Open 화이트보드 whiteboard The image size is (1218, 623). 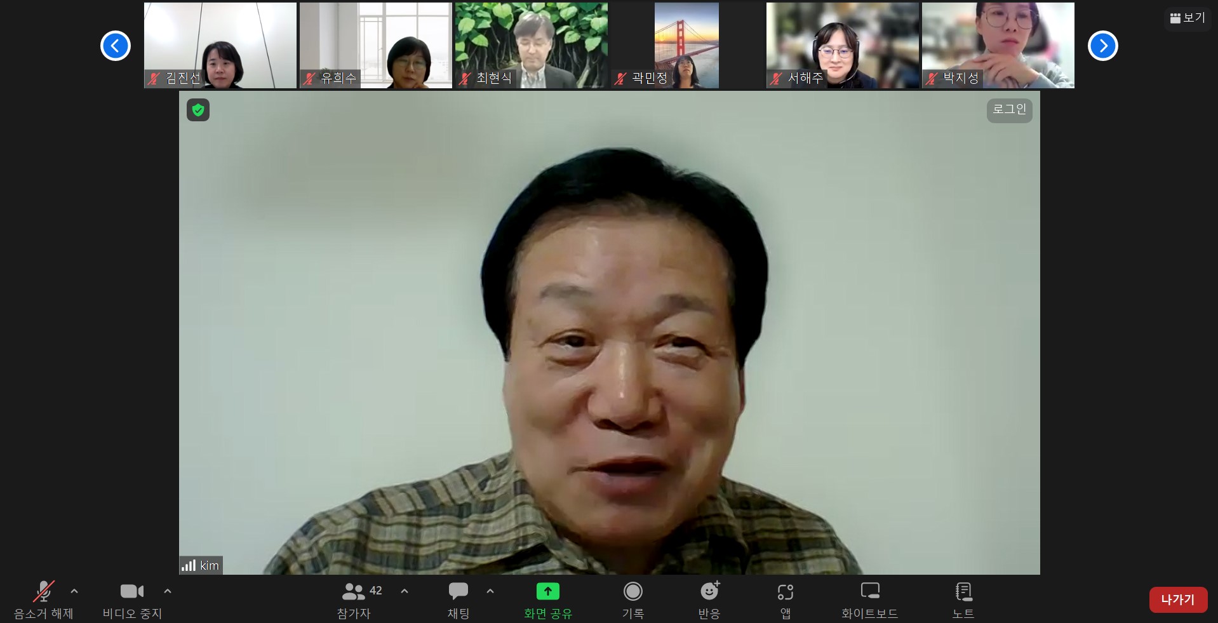870,600
